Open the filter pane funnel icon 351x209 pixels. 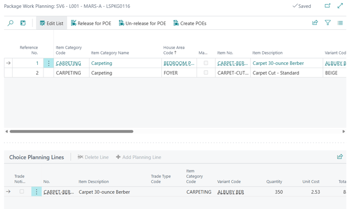tap(327, 23)
